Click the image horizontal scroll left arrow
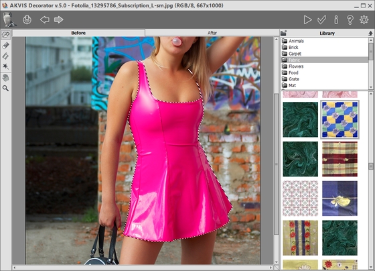The height and width of the screenshot is (271, 375). (x=15, y=268)
